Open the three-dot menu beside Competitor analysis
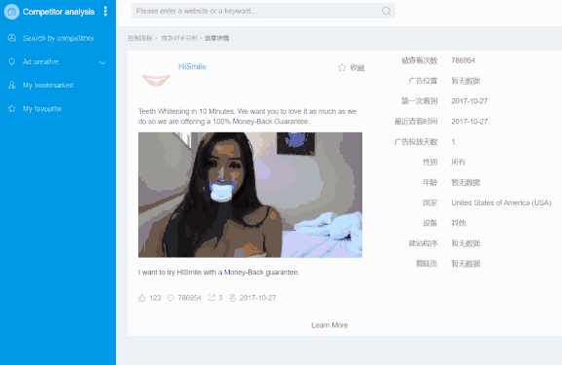 105,12
